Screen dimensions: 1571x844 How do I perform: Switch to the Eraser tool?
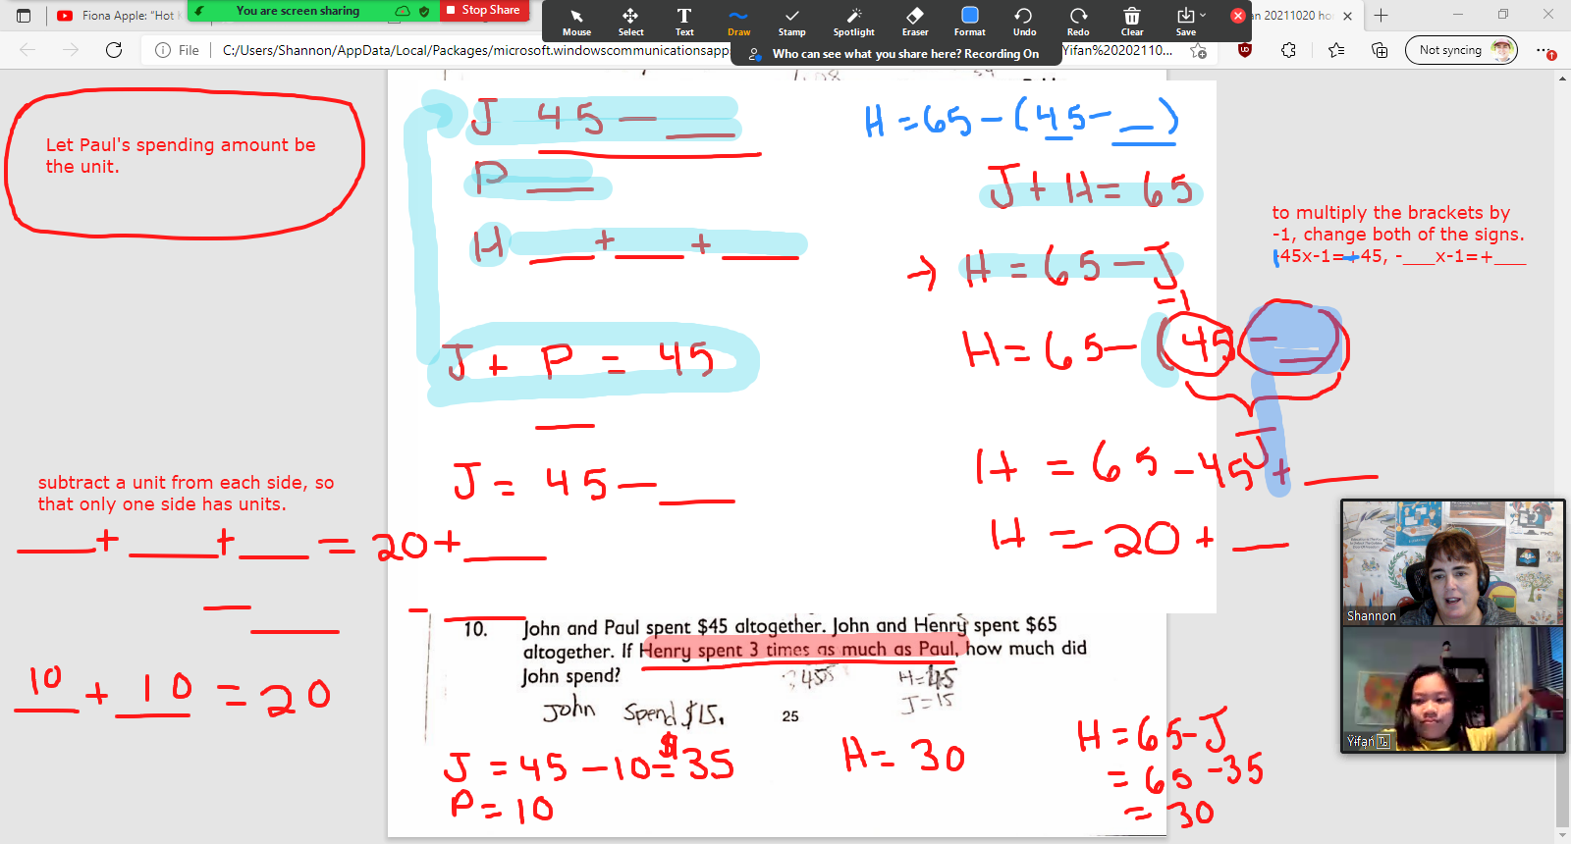[915, 21]
